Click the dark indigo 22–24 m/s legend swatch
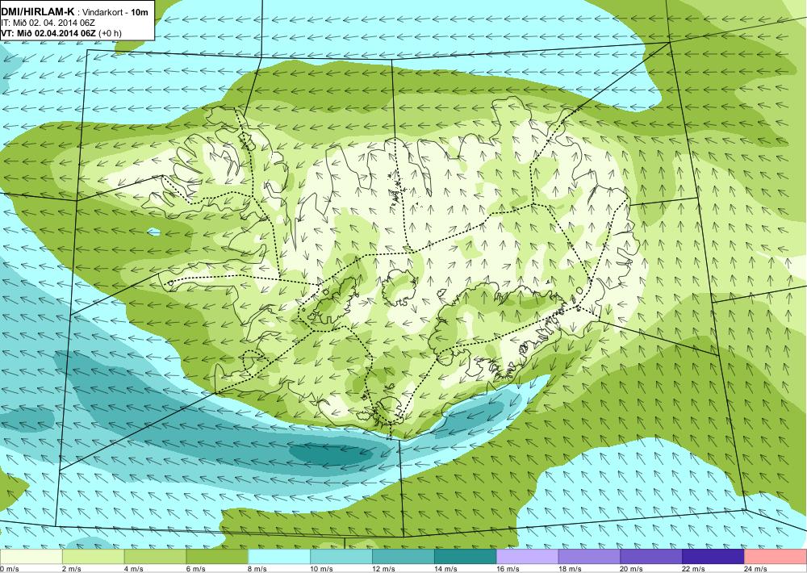Viewport: 807px width, 573px height. (x=713, y=557)
